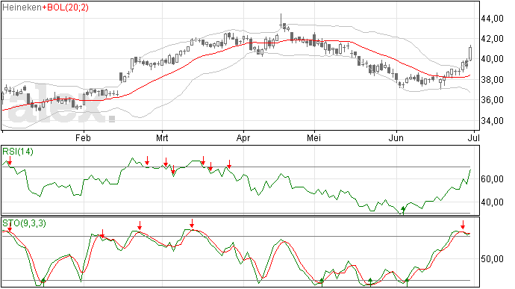Click the Jul month label
The height and width of the screenshot is (289, 515).
pos(473,137)
